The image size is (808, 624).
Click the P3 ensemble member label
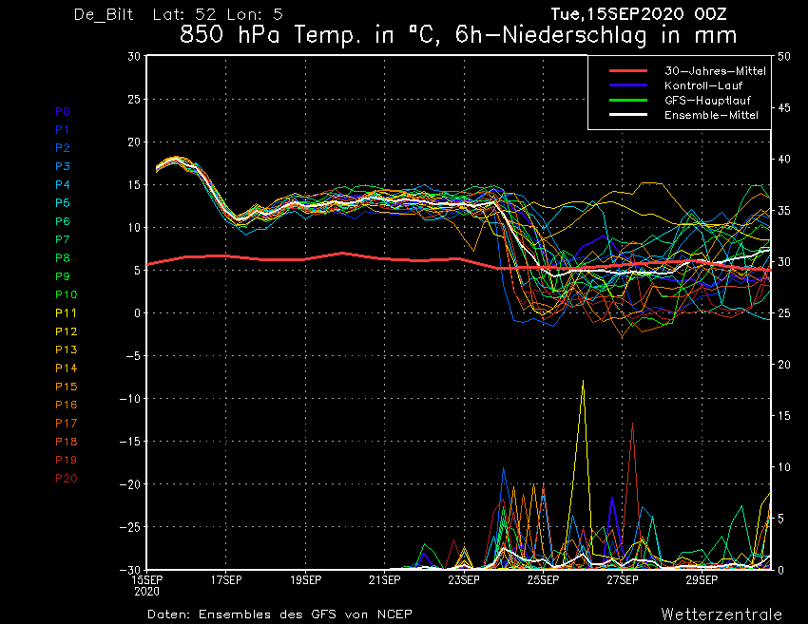coord(63,166)
